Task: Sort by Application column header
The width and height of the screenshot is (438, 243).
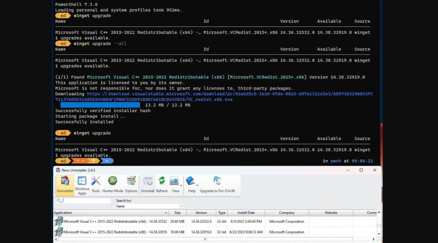Action: coord(111,213)
